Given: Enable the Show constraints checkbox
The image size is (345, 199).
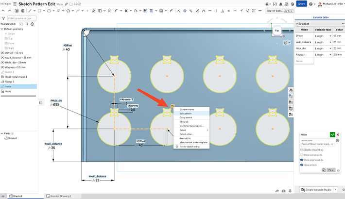Looking at the screenshot, I should [x=302, y=155].
